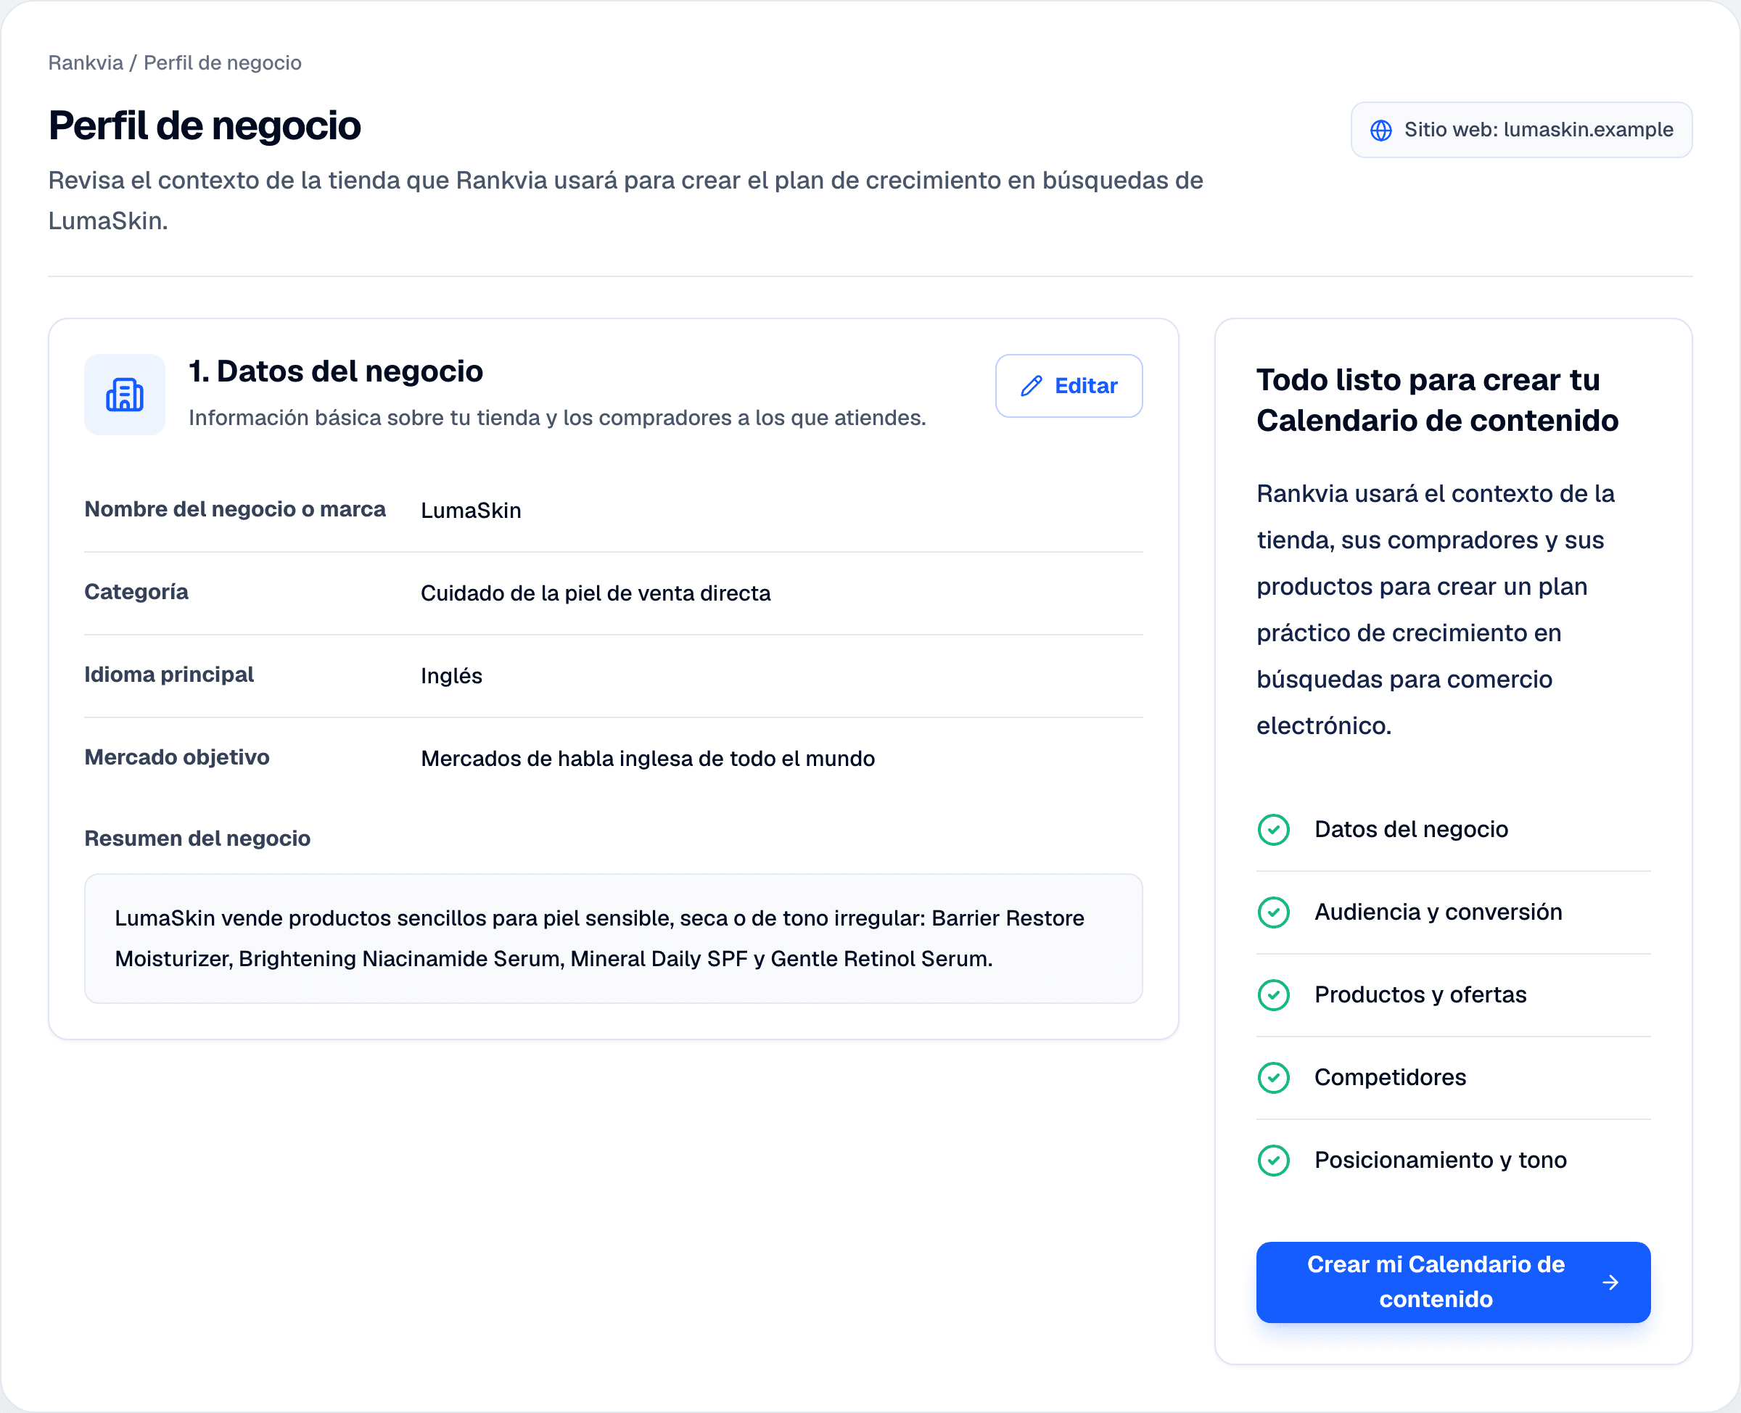Click the building icon beside Datos del negocio
Image resolution: width=1741 pixels, height=1413 pixels.
pyautogui.click(x=125, y=395)
